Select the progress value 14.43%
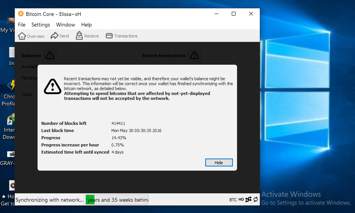This screenshot has height=213, width=355. point(119,138)
